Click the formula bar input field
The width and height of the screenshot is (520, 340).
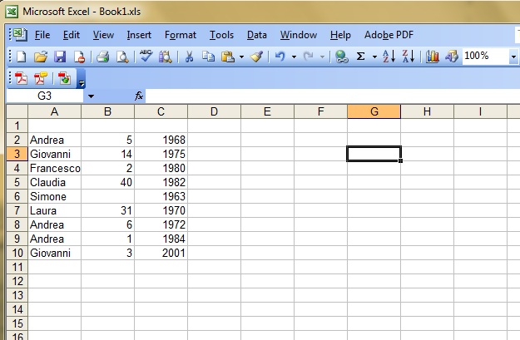[333, 96]
